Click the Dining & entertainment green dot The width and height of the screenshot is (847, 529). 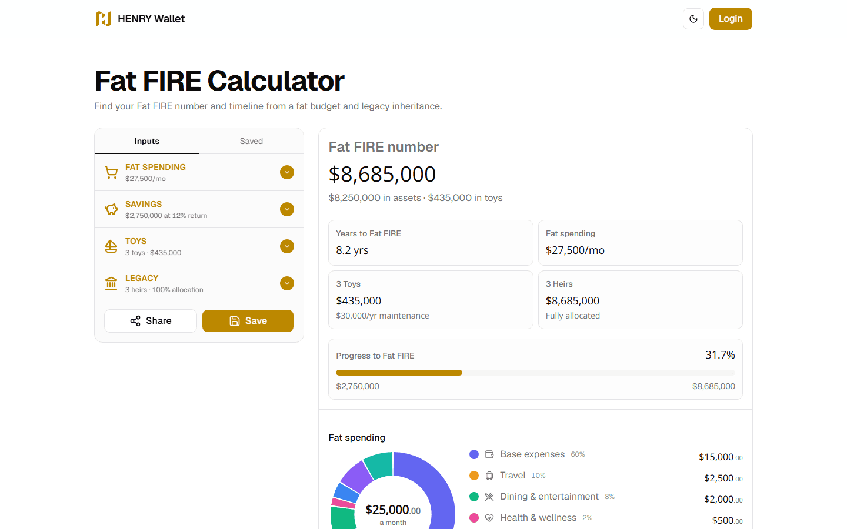474,497
